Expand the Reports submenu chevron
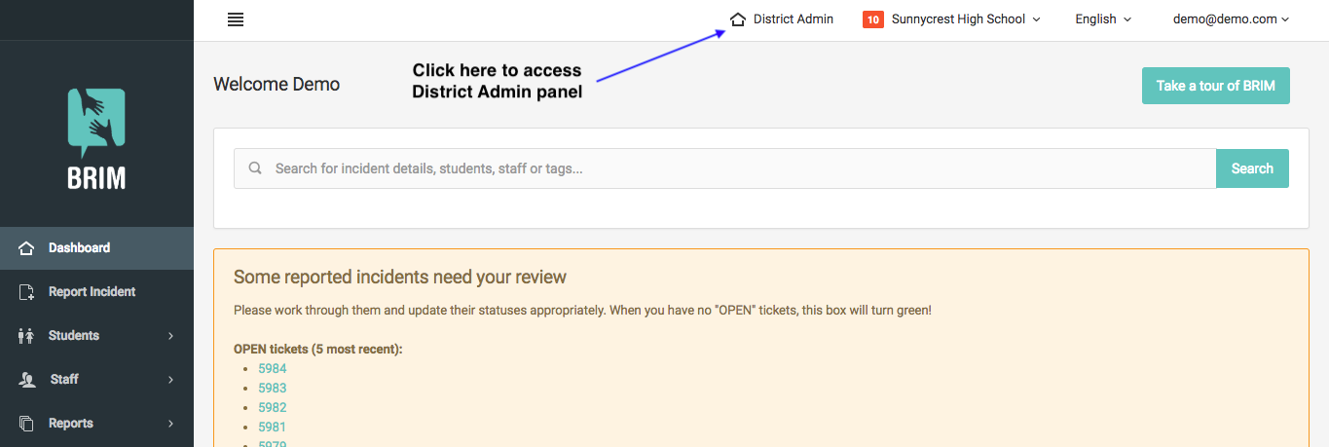1329x447 pixels. pos(170,424)
